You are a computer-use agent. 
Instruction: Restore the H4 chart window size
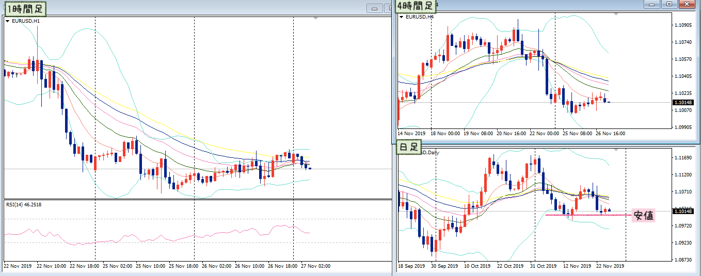click(669, 4)
